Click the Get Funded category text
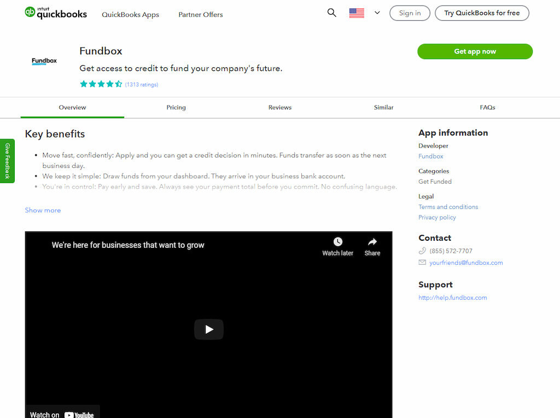560x418 pixels. 435,182
